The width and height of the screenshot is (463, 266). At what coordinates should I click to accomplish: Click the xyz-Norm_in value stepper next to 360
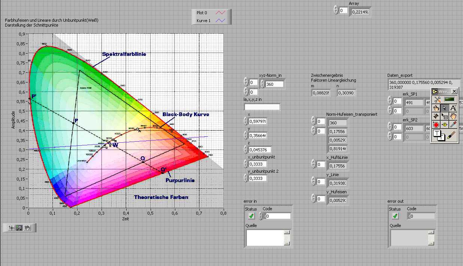pyautogui.click(x=262, y=84)
